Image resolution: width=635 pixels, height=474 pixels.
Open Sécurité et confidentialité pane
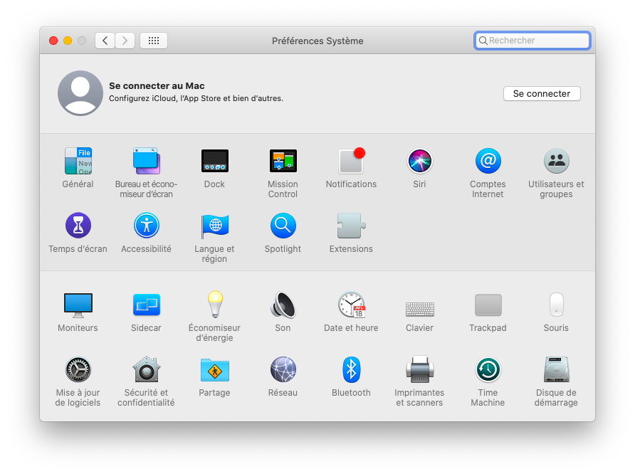point(146,369)
